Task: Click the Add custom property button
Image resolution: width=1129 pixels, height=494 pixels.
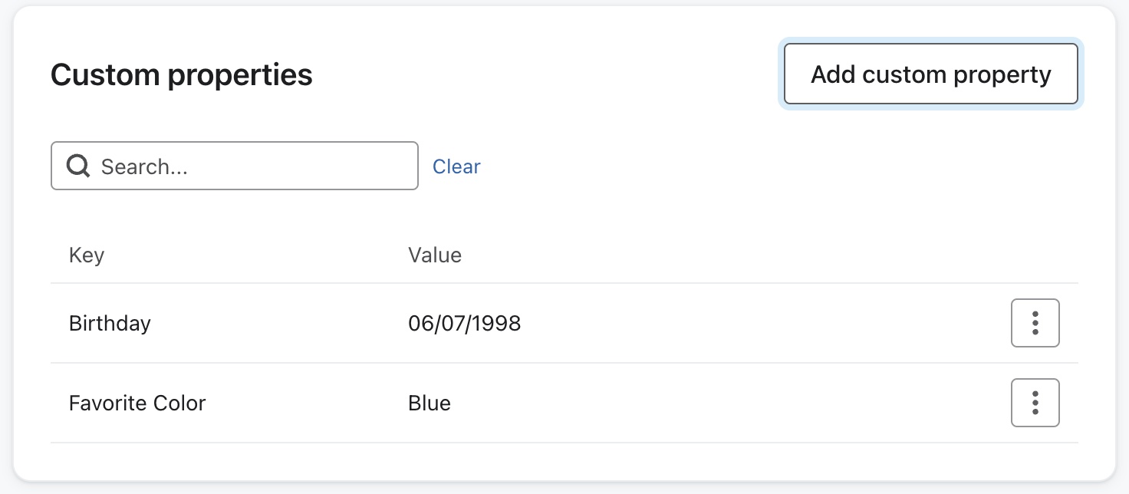Action: pyautogui.click(x=930, y=74)
